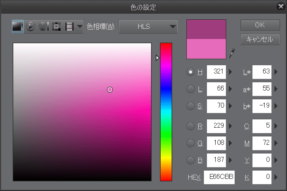
Task: Click the rainbow hue slider bar
Action: (166, 112)
